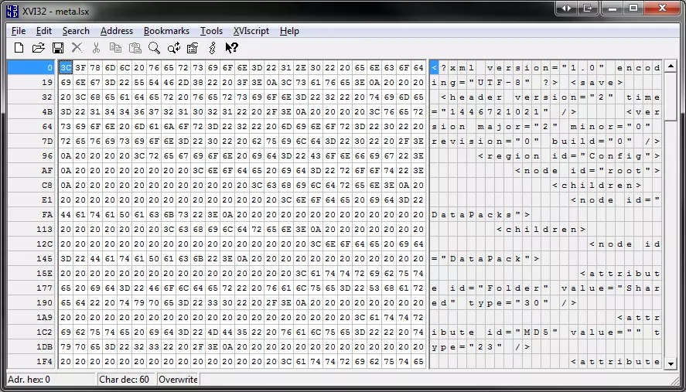Open the Bookmarks menu

coord(166,31)
